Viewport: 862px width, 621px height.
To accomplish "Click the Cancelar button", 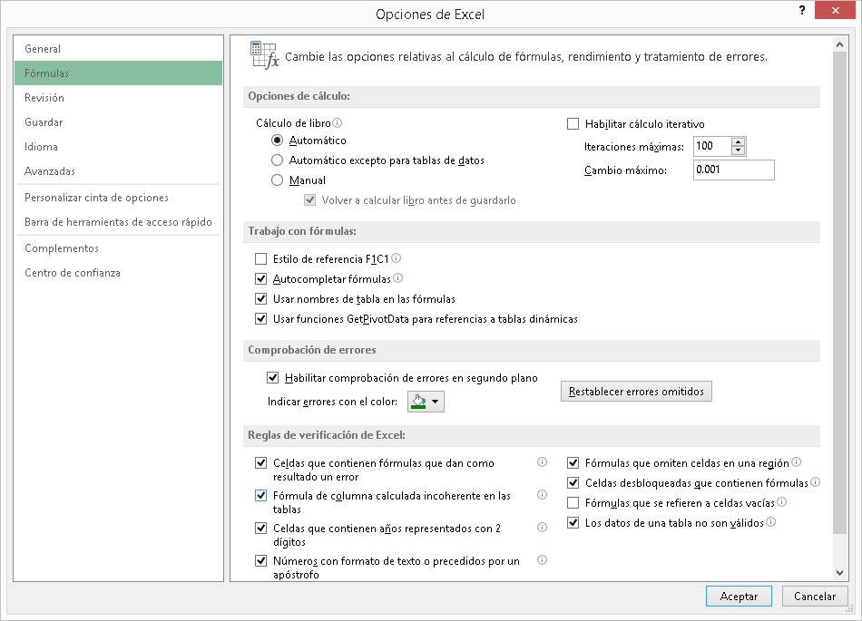I will (x=815, y=597).
